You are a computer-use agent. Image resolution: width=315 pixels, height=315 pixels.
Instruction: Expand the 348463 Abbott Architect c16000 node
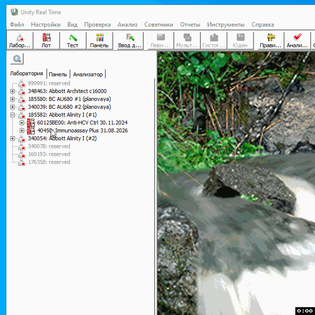(x=13, y=91)
